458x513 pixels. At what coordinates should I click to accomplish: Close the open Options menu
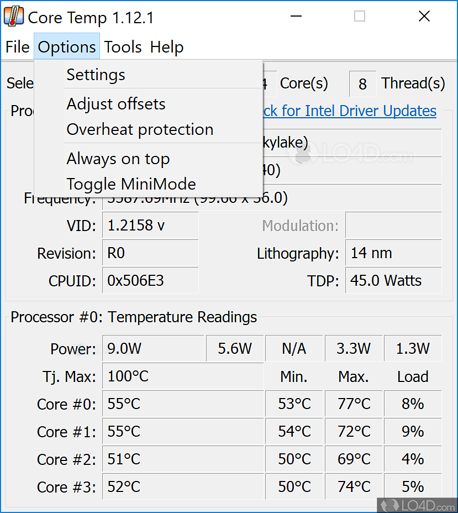click(x=67, y=47)
